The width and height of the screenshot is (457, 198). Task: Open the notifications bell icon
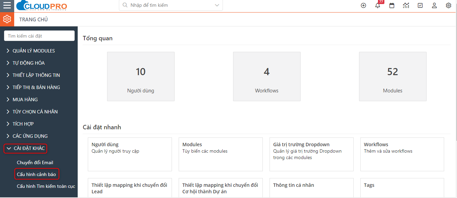point(378,5)
